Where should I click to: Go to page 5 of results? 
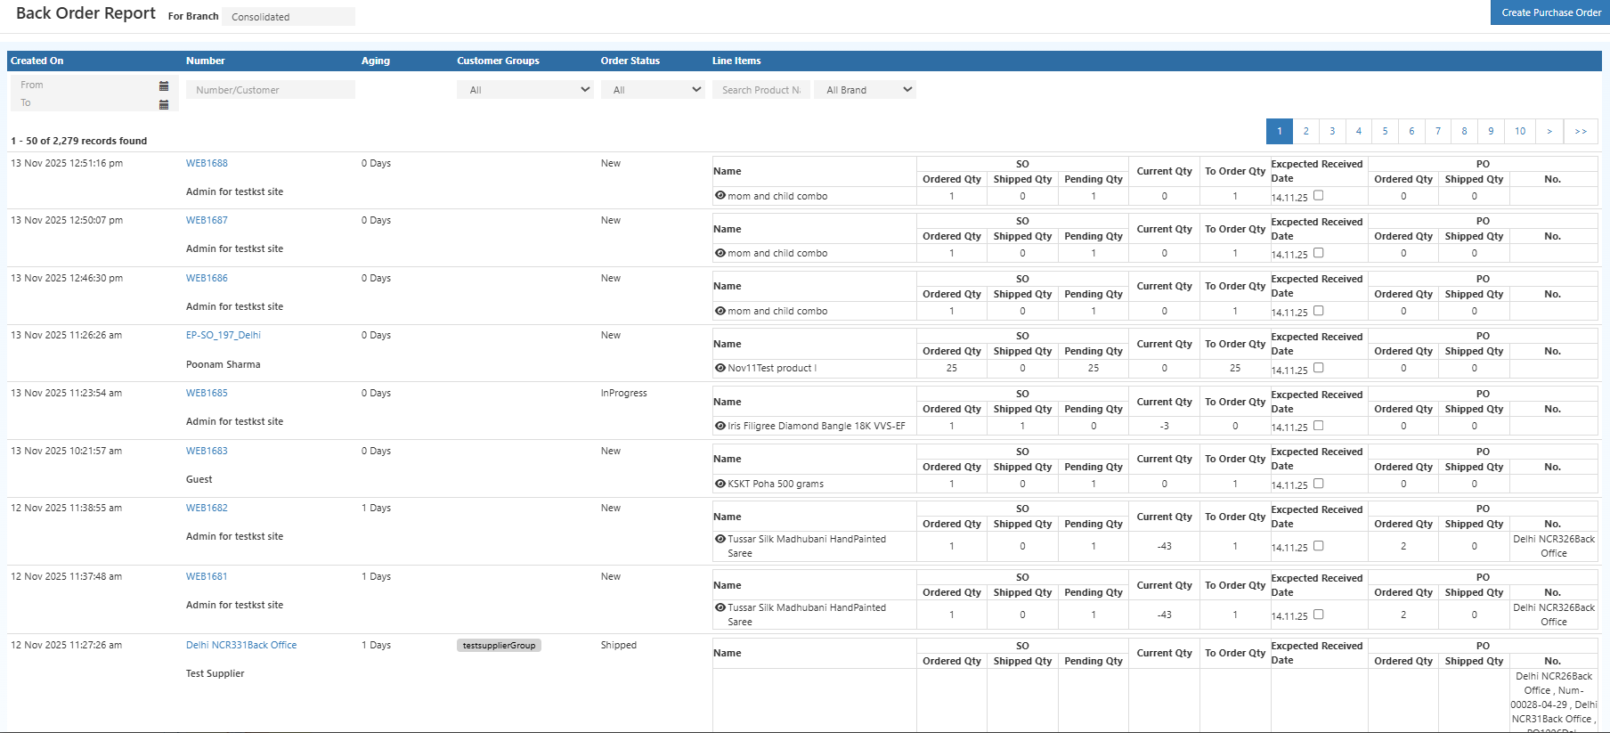pyautogui.click(x=1385, y=131)
